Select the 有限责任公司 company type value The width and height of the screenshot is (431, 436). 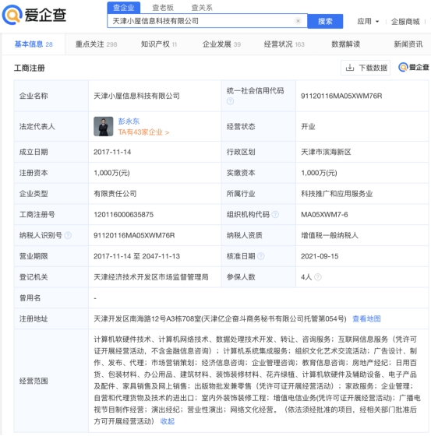pyautogui.click(x=115, y=194)
